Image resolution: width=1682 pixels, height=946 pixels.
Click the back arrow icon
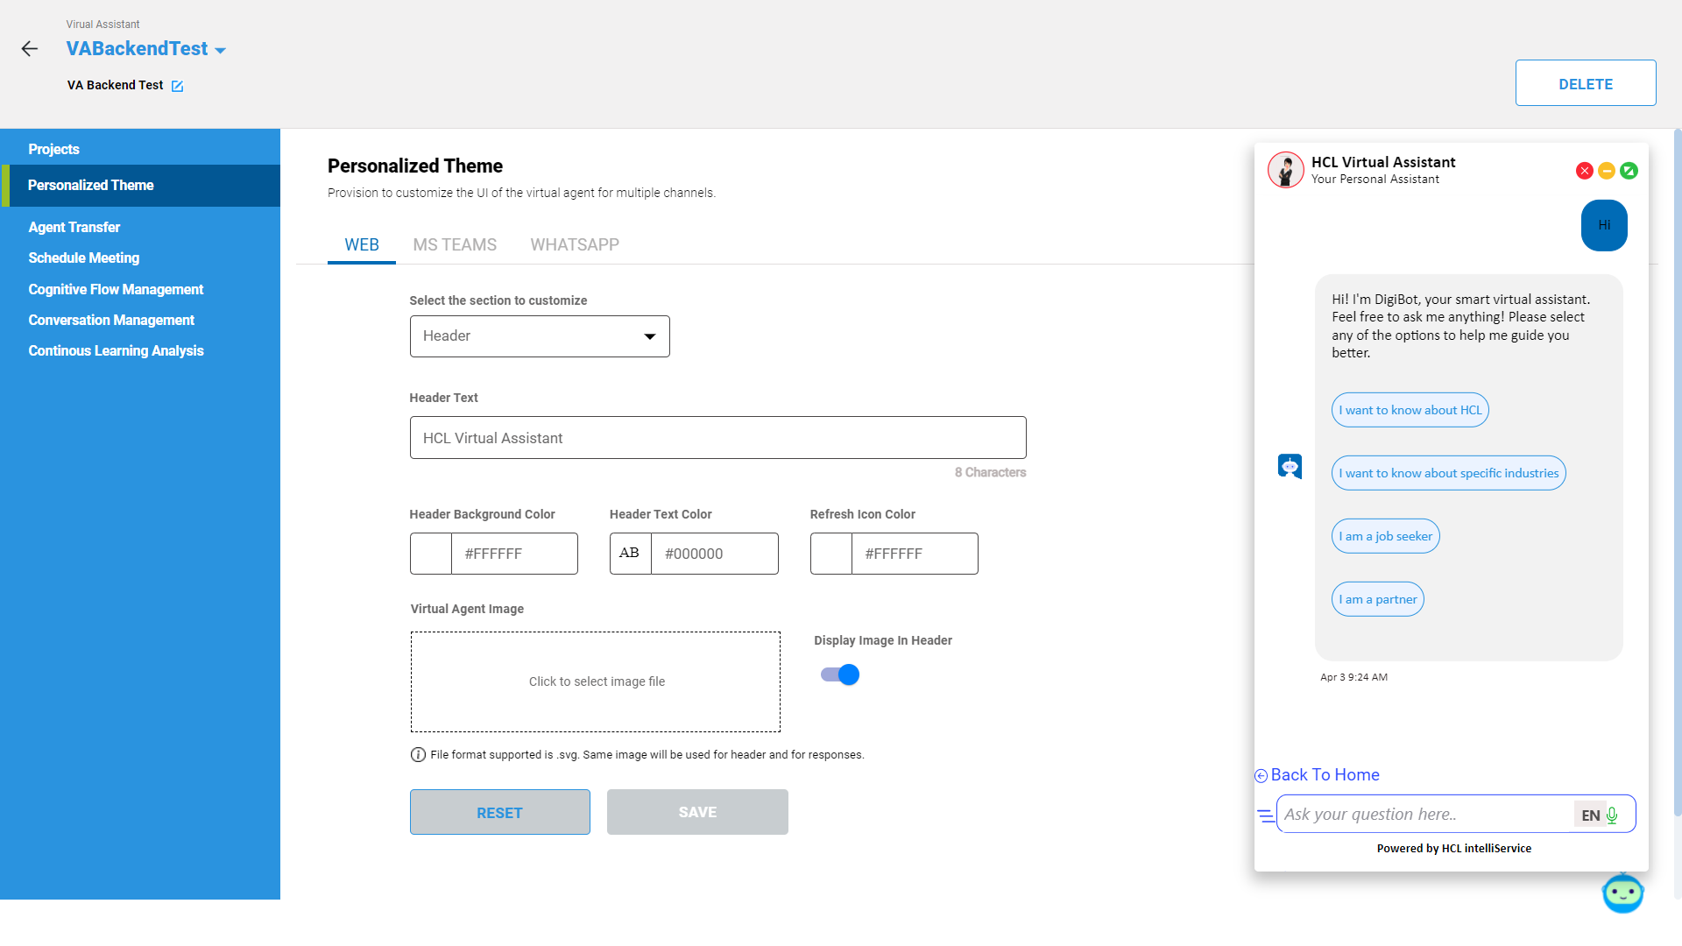pyautogui.click(x=30, y=49)
